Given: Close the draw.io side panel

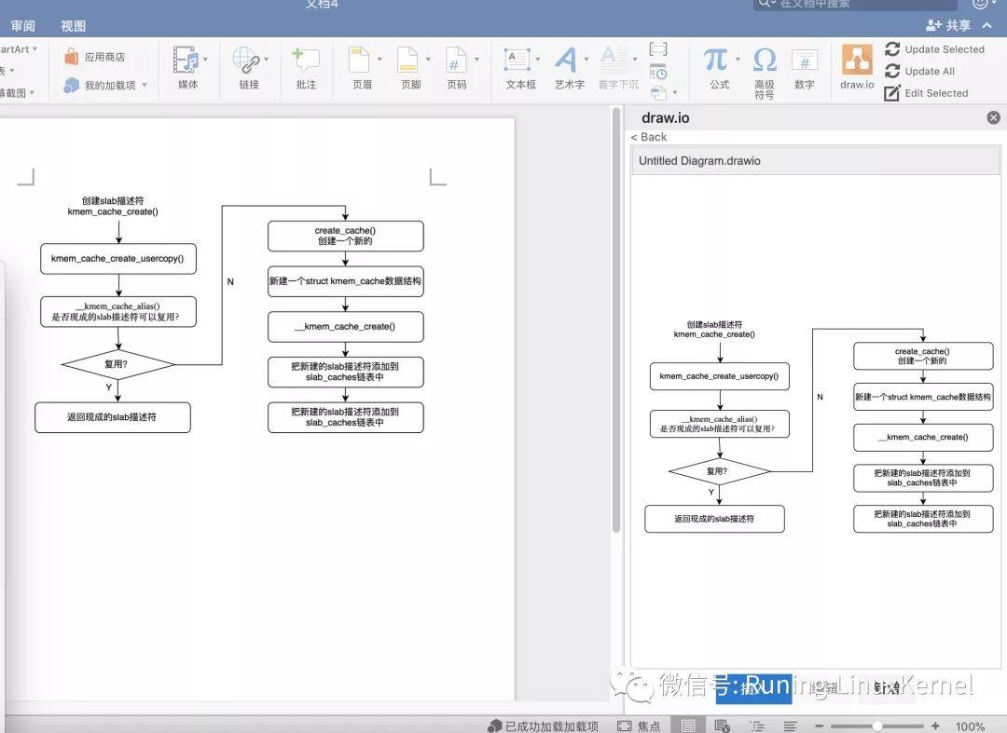Looking at the screenshot, I should click(x=993, y=117).
